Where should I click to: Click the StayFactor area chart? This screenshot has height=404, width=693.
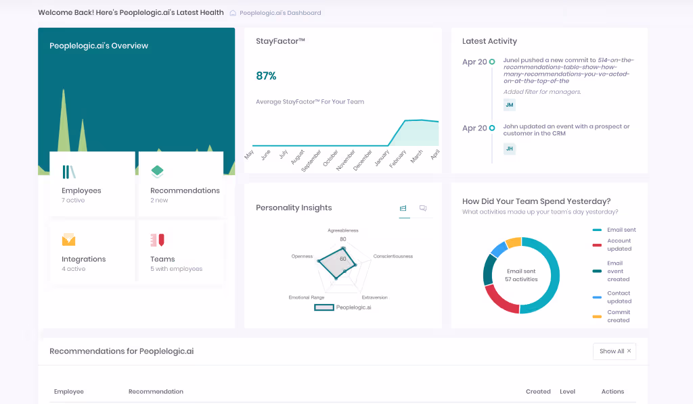346,132
